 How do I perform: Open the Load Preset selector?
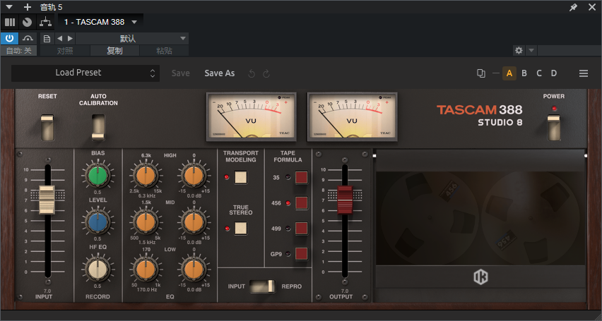click(x=85, y=73)
